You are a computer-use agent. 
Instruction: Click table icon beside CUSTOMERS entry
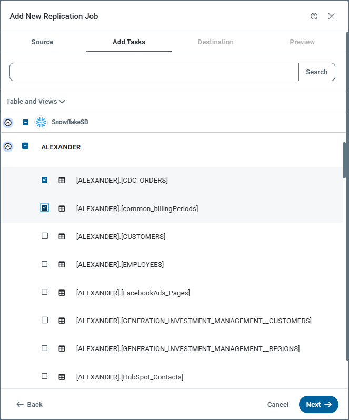pos(62,237)
